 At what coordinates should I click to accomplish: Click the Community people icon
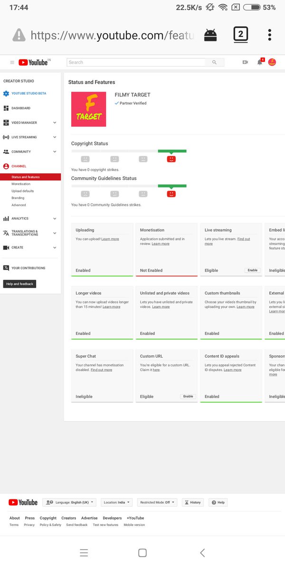6,152
